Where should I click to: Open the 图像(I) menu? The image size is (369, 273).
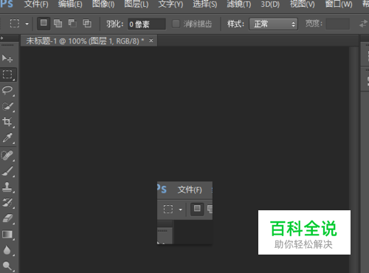coord(103,4)
